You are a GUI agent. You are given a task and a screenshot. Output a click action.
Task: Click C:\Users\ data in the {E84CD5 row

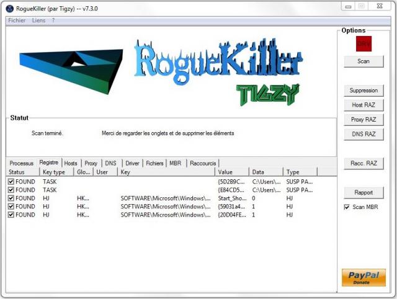click(266, 190)
